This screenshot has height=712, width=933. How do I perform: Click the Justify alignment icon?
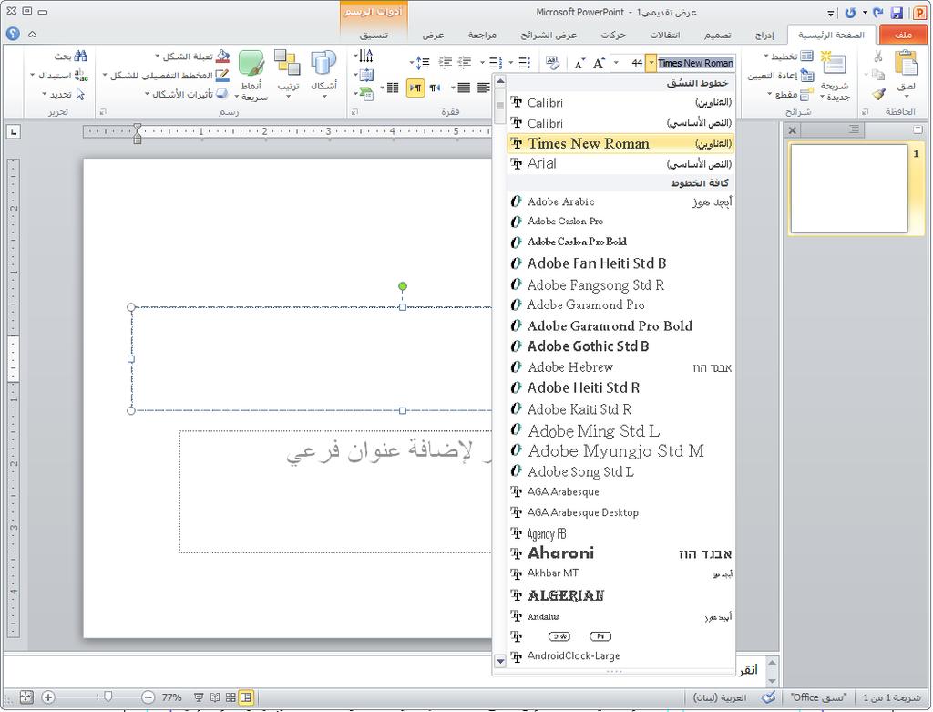464,88
